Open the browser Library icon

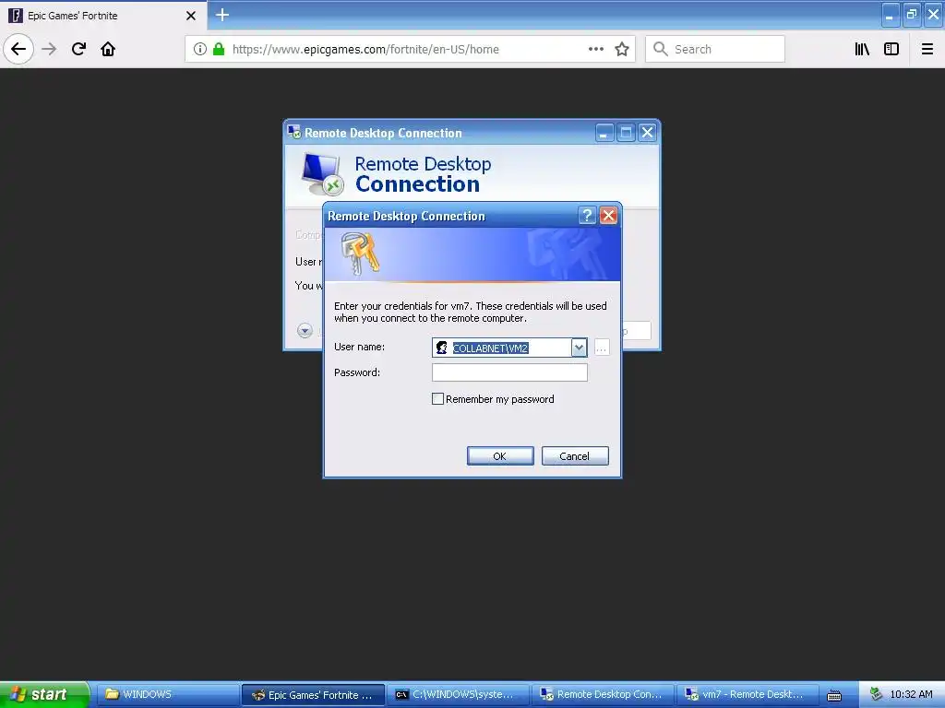pos(862,49)
